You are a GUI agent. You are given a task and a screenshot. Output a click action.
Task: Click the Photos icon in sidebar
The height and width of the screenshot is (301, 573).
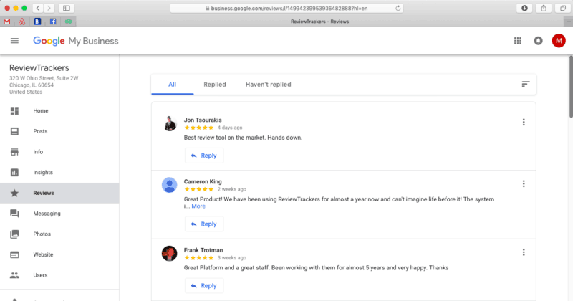(x=14, y=234)
